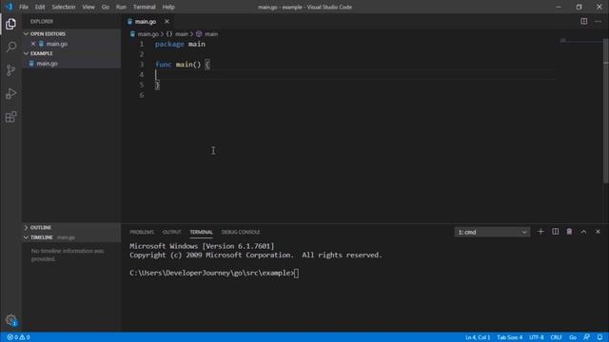Select the main.go editor tab

(146, 22)
